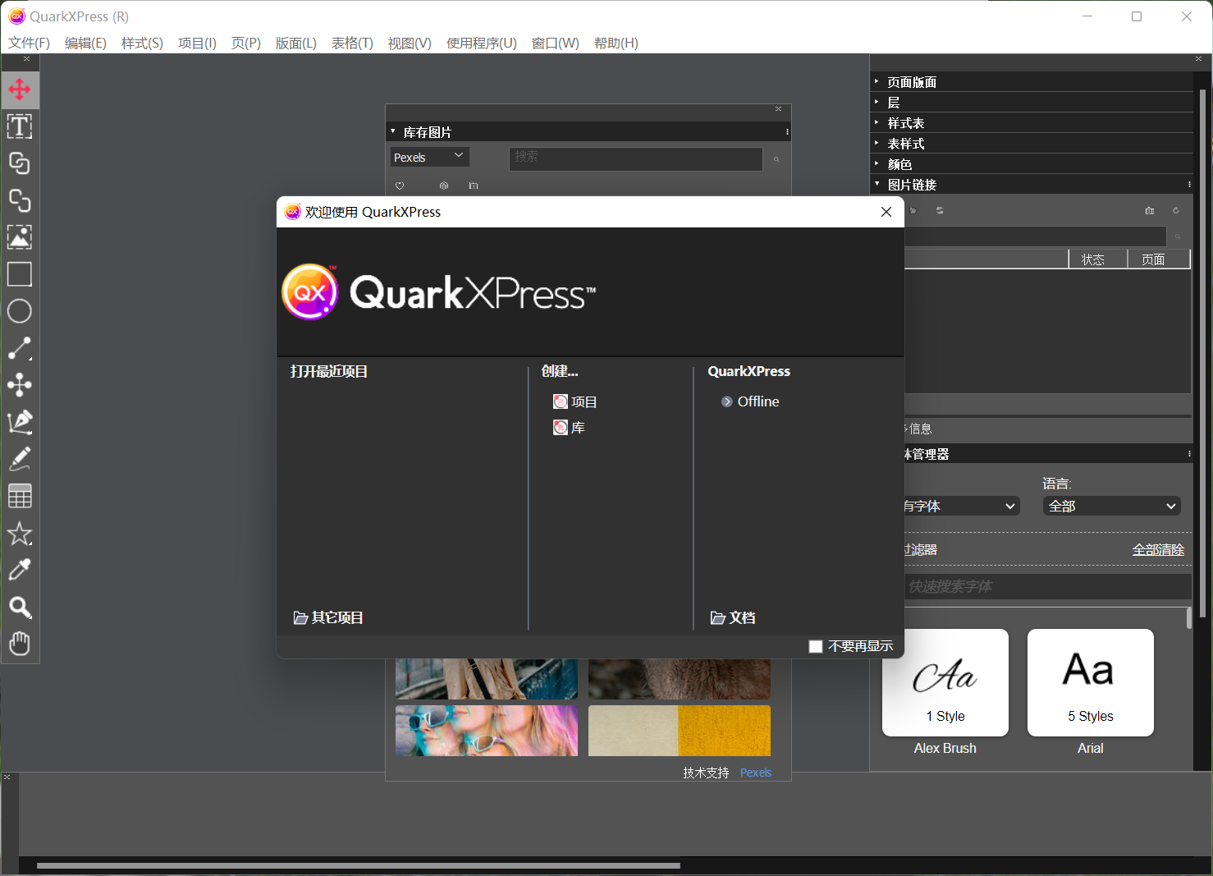The image size is (1213, 876).
Task: Click the update links icon in picture links
Action: tap(940, 211)
